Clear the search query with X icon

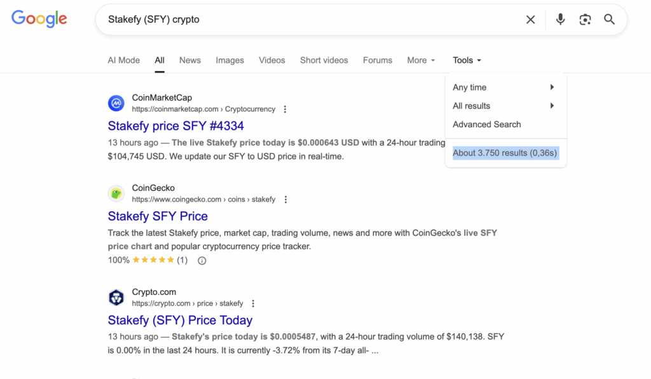[530, 20]
